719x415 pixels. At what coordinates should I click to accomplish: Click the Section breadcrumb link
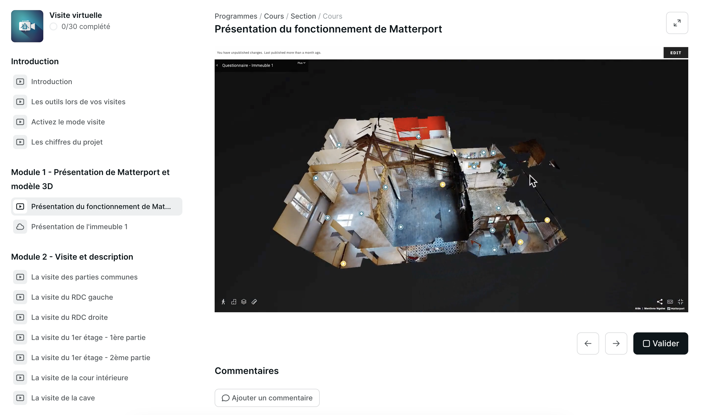coord(303,16)
